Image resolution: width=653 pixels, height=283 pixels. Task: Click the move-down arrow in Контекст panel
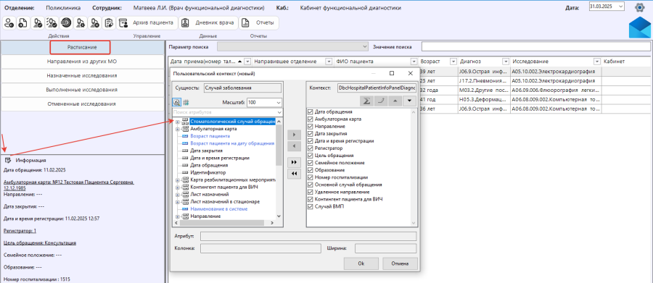pyautogui.click(x=409, y=101)
